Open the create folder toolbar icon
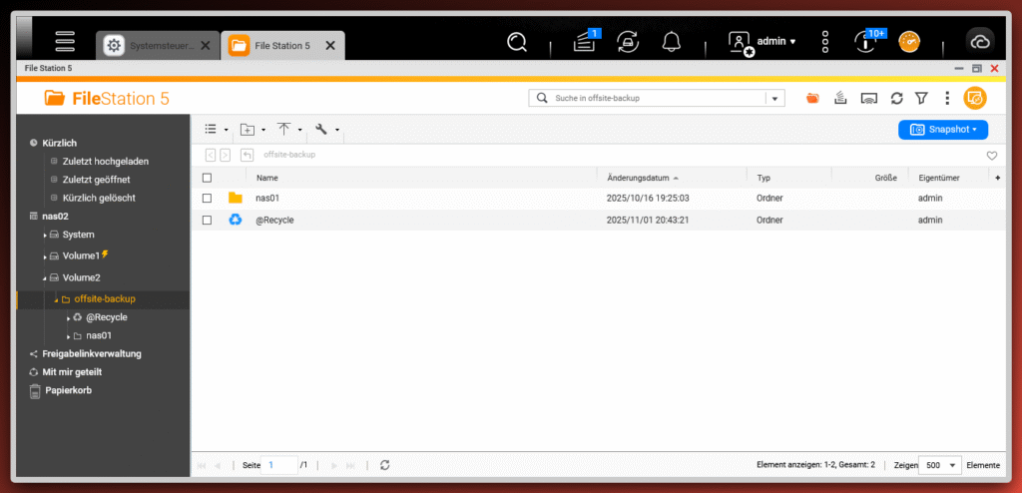The height and width of the screenshot is (493, 1022). [248, 129]
